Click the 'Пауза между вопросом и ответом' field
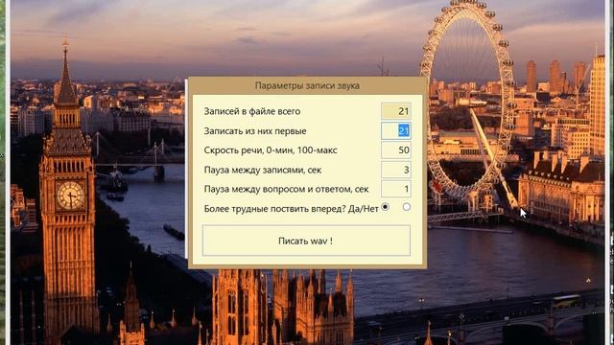Viewport: 614px width, 345px height. click(396, 189)
